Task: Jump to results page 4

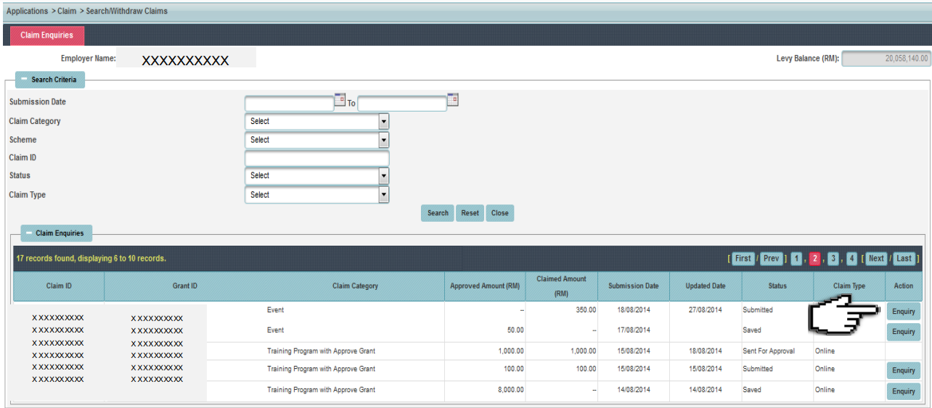Action: tap(852, 259)
